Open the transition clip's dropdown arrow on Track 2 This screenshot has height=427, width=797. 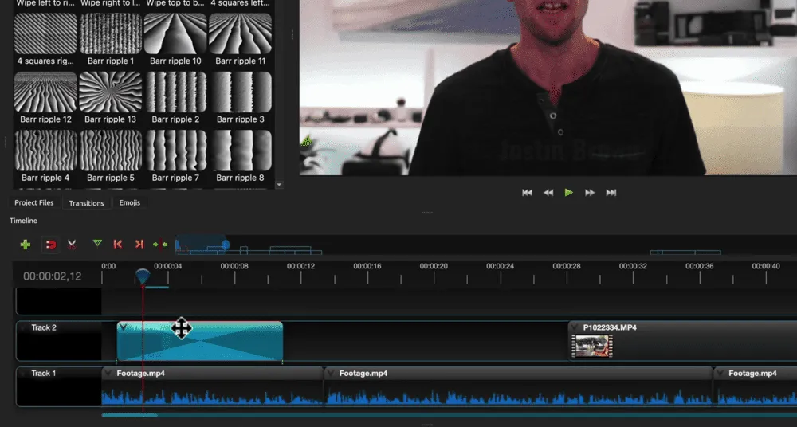point(124,327)
